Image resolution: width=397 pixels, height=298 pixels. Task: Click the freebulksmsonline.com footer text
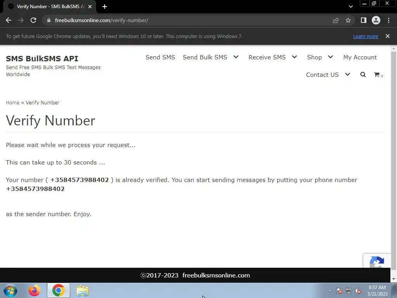[216, 275]
